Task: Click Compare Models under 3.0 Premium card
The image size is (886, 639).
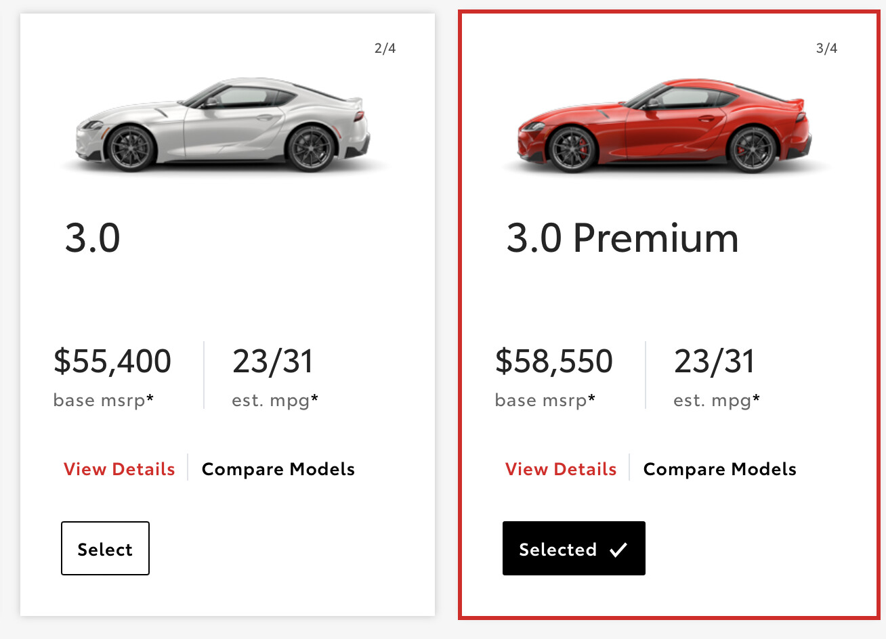Action: pyautogui.click(x=720, y=470)
